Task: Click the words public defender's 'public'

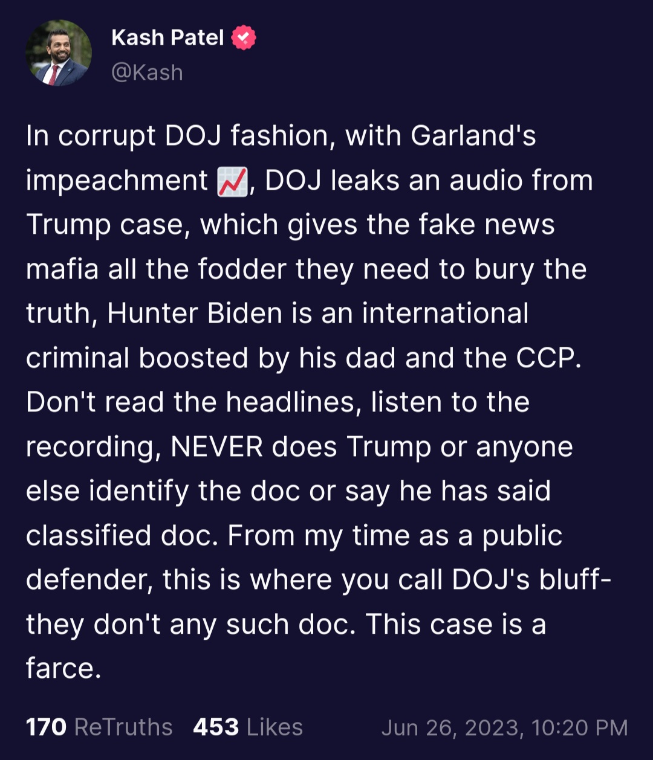Action: tap(522, 536)
